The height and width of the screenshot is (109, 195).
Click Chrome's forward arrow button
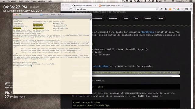(66, 9)
